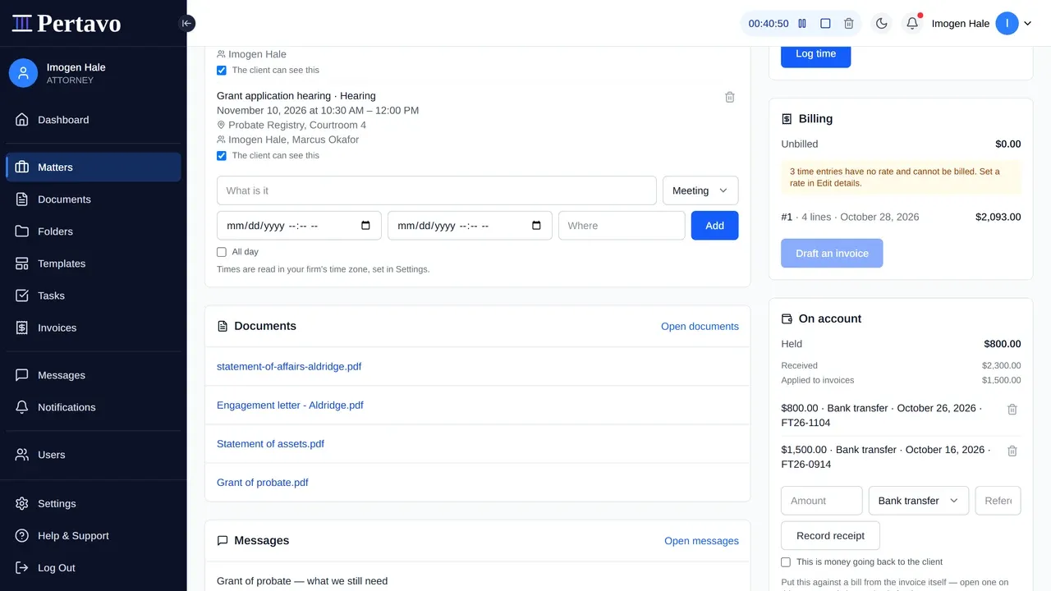Click the Help & Support icon
Image resolution: width=1051 pixels, height=591 pixels.
click(x=22, y=536)
